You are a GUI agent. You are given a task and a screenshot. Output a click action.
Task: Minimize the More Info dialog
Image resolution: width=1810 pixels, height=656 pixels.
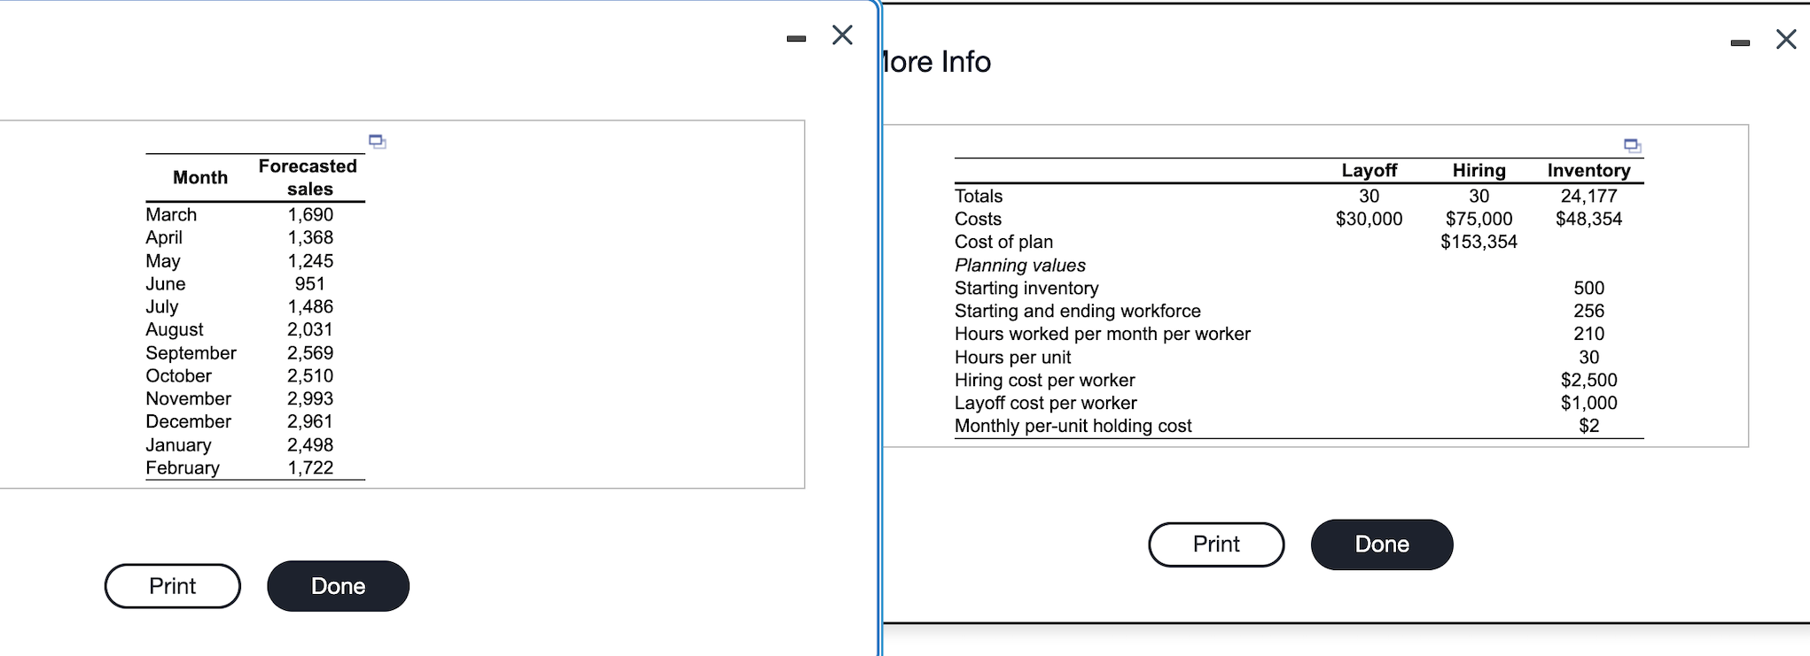(1740, 42)
